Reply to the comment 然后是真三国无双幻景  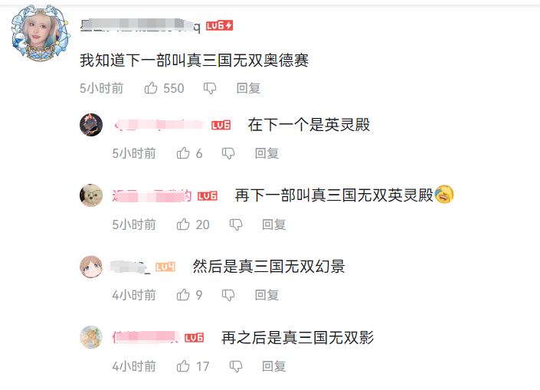267,295
